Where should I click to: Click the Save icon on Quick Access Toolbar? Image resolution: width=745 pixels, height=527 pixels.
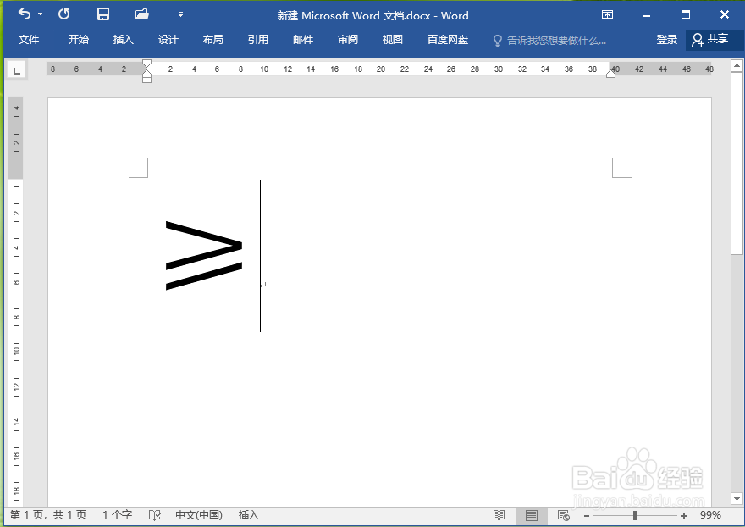coord(103,14)
